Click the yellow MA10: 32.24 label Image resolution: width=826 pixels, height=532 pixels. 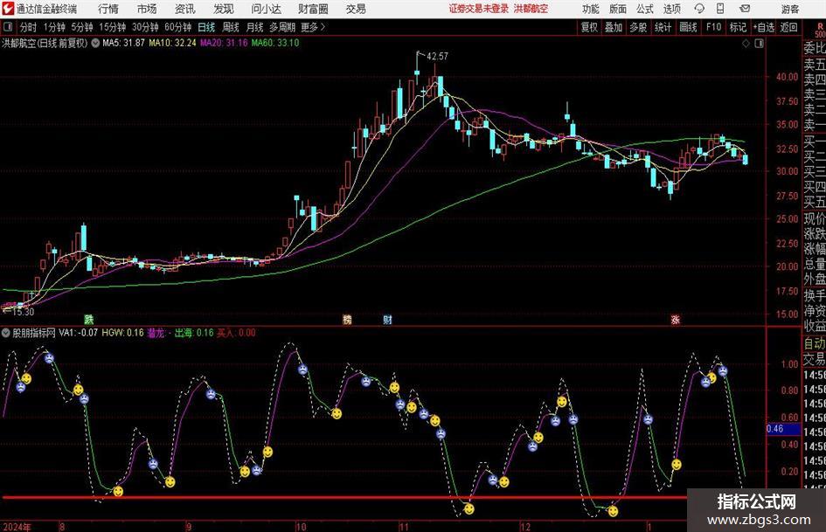tap(172, 43)
